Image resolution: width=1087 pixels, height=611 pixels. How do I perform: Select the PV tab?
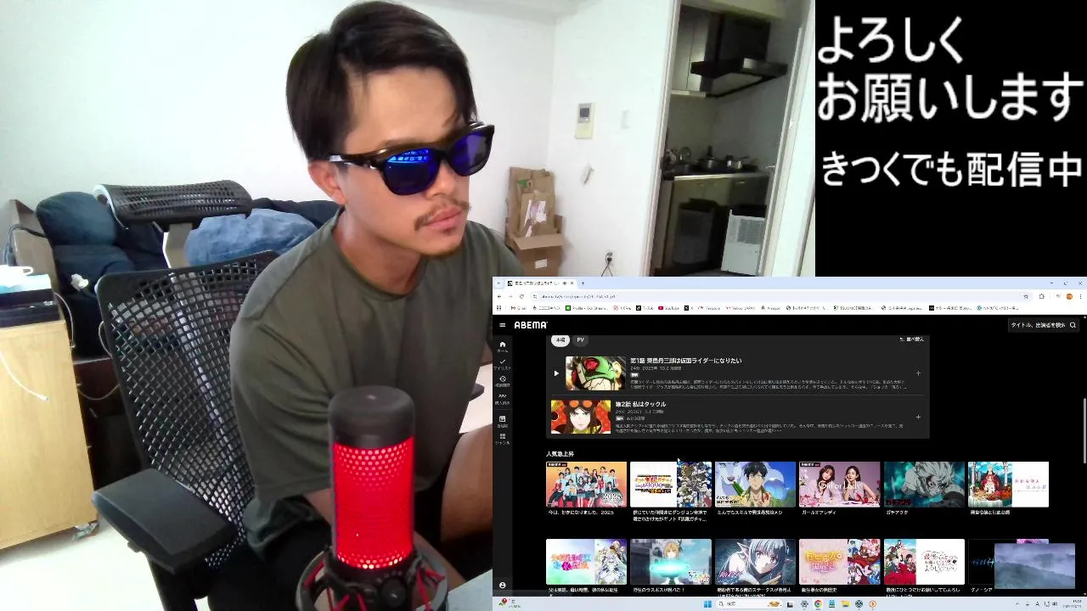click(x=581, y=339)
